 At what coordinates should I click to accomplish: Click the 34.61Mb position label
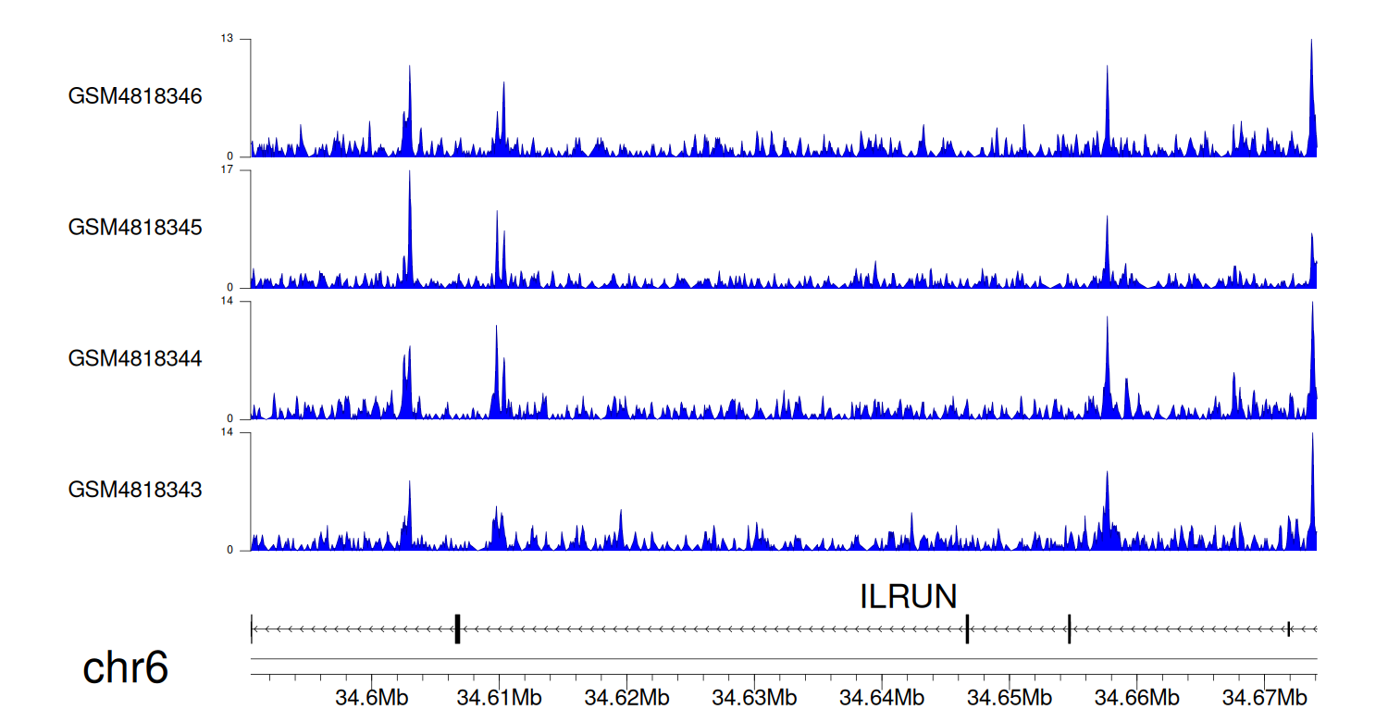499,697
